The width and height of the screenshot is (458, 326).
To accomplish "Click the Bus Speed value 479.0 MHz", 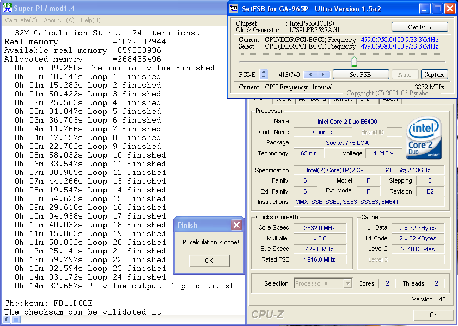I will (x=320, y=249).
